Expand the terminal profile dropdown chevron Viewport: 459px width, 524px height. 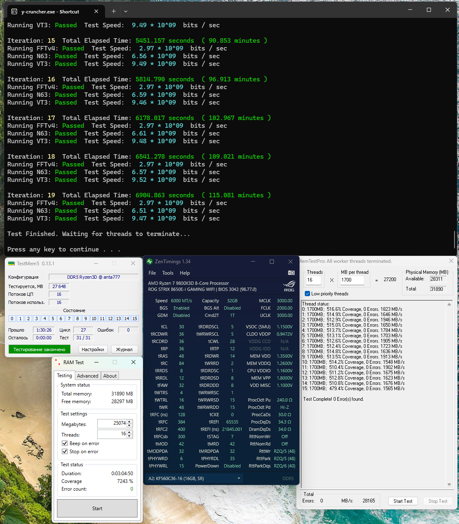pyautogui.click(x=126, y=11)
